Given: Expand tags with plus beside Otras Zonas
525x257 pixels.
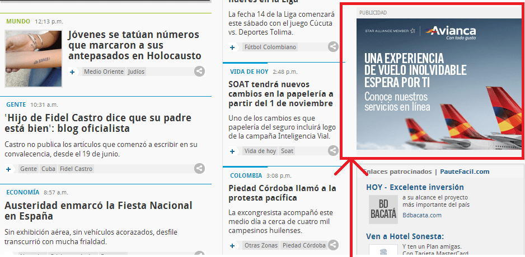Looking at the screenshot, I should click(232, 245).
